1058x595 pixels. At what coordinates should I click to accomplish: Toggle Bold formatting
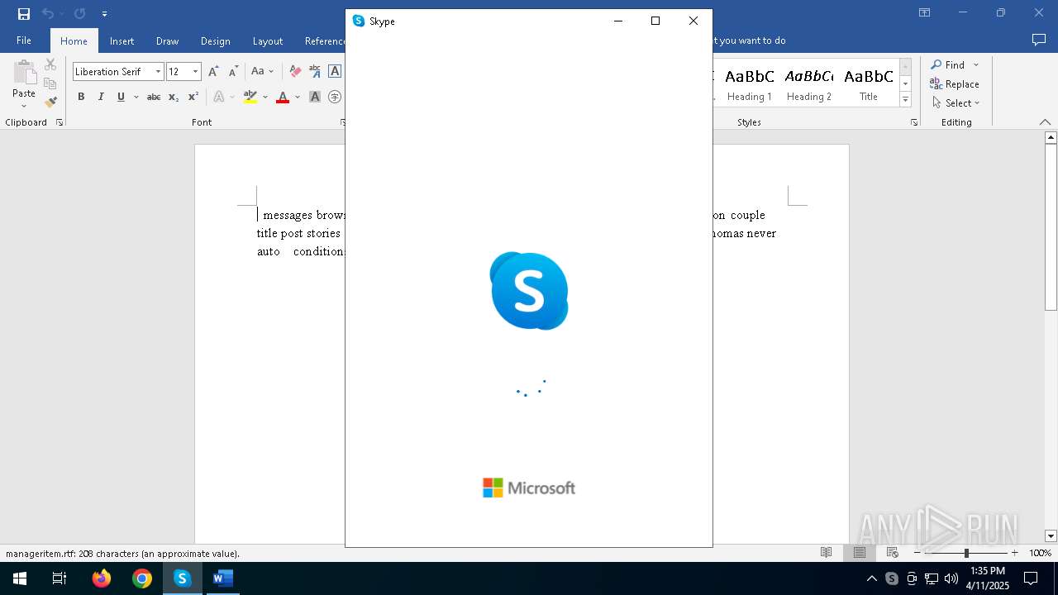click(x=81, y=97)
